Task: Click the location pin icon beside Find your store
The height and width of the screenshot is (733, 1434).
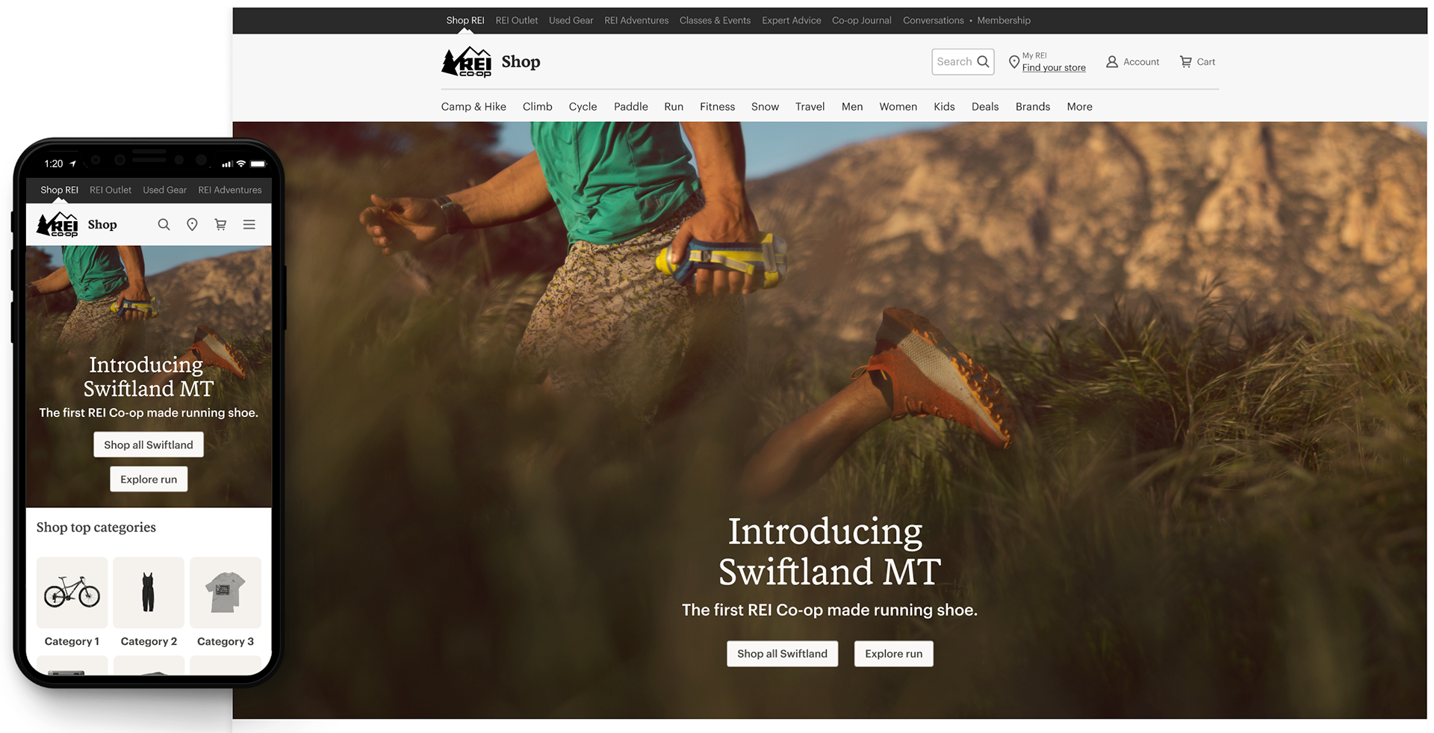Action: coord(1014,62)
